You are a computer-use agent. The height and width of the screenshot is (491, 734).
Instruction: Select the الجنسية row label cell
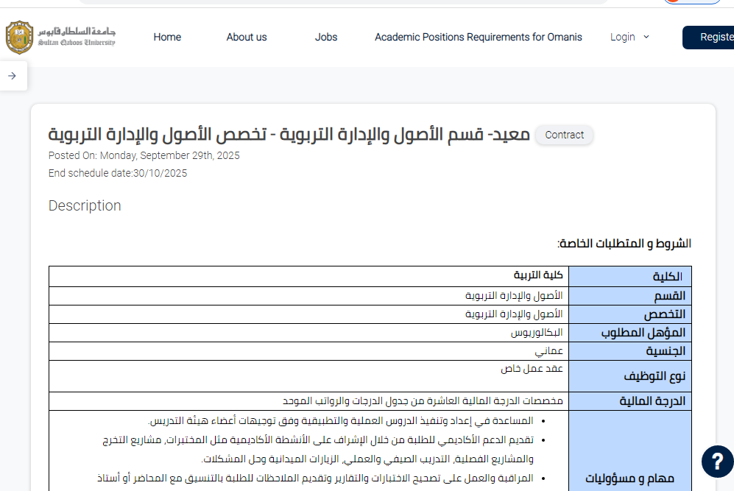click(x=629, y=351)
